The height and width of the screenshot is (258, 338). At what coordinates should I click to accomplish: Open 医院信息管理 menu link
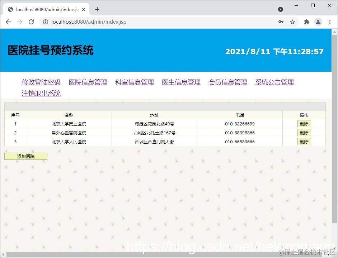(x=88, y=82)
